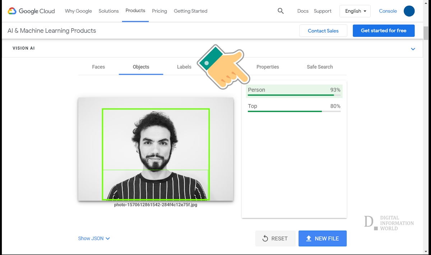This screenshot has width=431, height=255.
Task: Select the Objects tab
Action: 141,67
